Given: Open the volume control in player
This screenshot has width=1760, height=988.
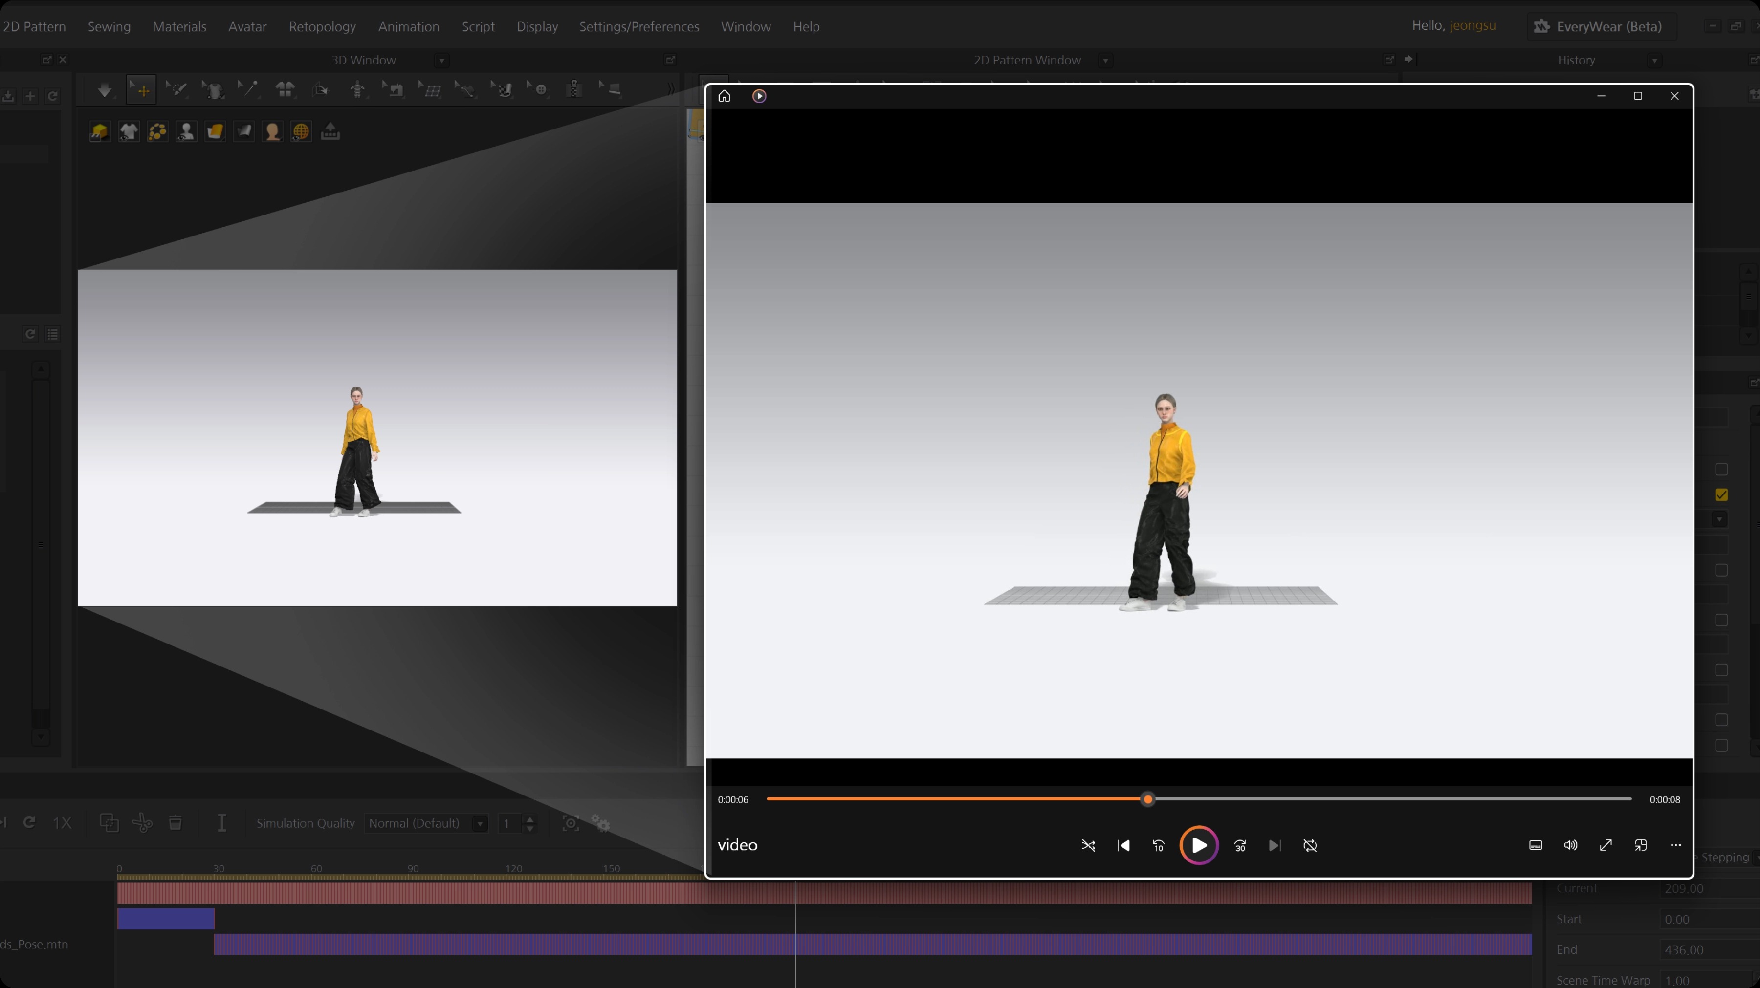Looking at the screenshot, I should 1570,845.
